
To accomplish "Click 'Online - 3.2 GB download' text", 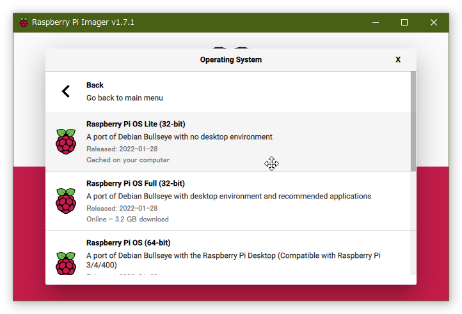I will coord(127,220).
